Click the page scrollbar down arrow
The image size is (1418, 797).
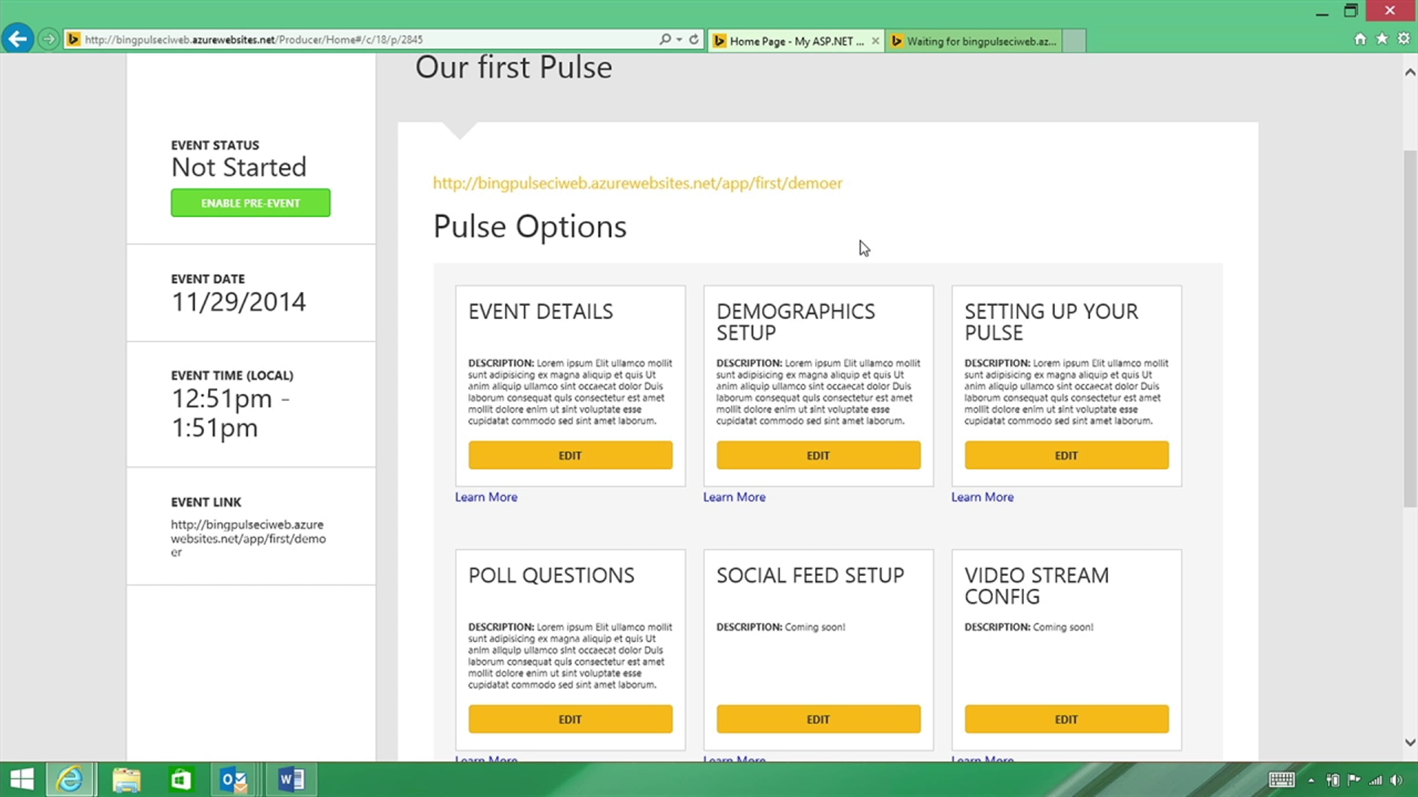[1410, 742]
